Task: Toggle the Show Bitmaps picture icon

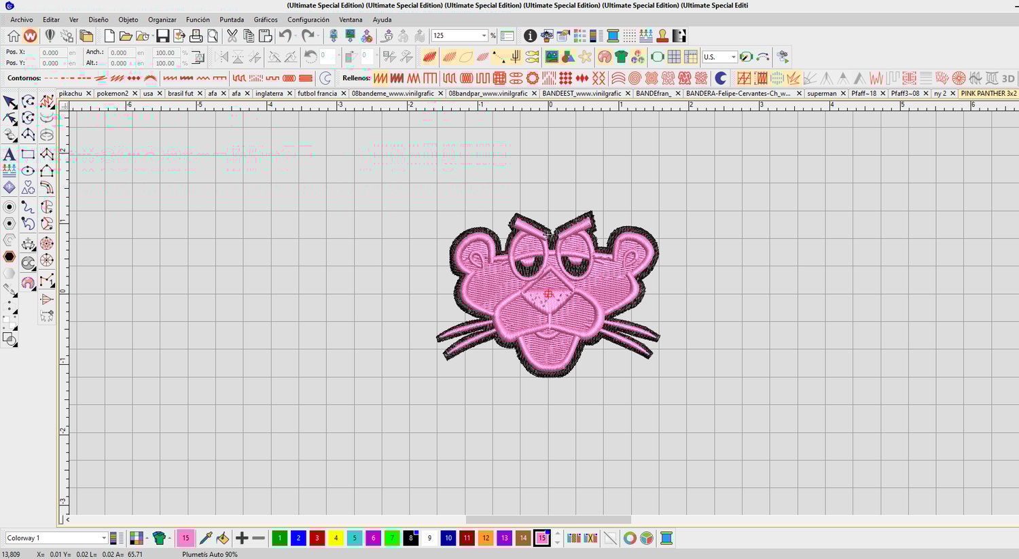Action: (551, 57)
